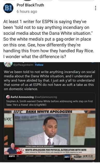Image resolution: width=100 pixels, height=163 pixels.
Task: Click the UFC logo in the lower banner
Action: pyautogui.click(x=20, y=150)
